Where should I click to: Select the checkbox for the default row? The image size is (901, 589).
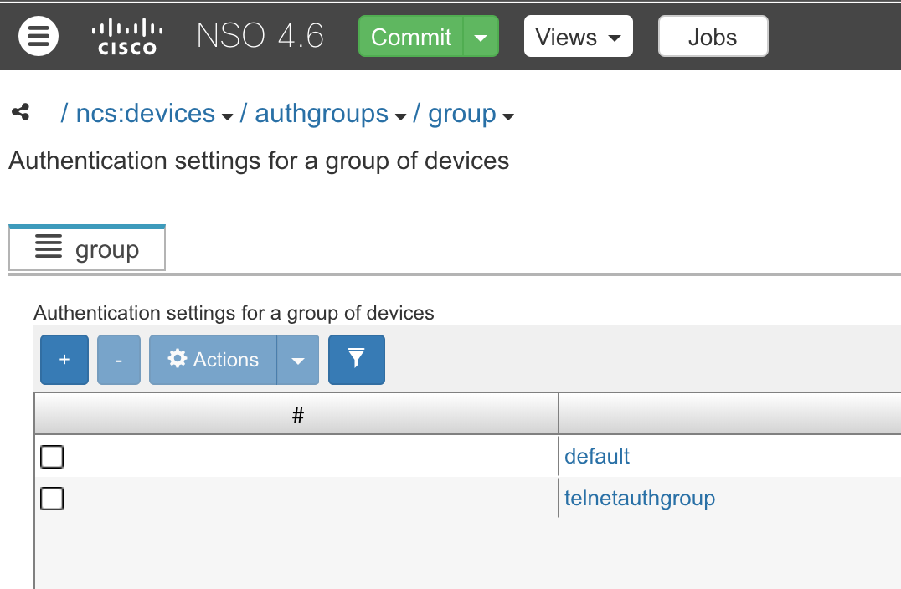[52, 457]
